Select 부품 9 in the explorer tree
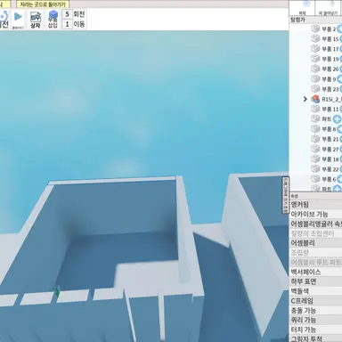The height and width of the screenshot is (342, 342). click(329, 79)
